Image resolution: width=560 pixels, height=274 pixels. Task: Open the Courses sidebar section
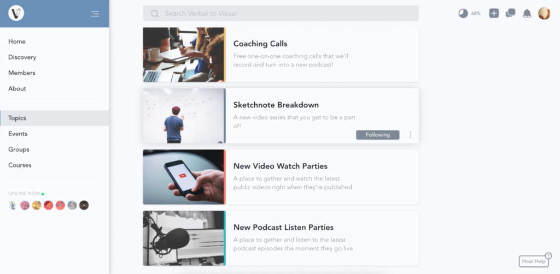coord(20,165)
